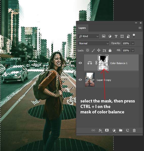Click the type layer filter icon

[116, 36]
